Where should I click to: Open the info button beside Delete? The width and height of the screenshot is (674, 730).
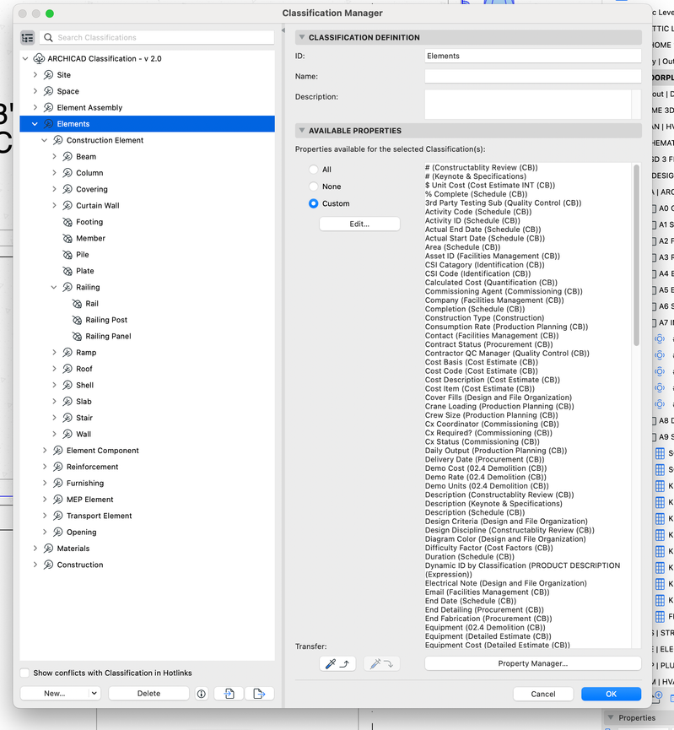[x=202, y=694]
